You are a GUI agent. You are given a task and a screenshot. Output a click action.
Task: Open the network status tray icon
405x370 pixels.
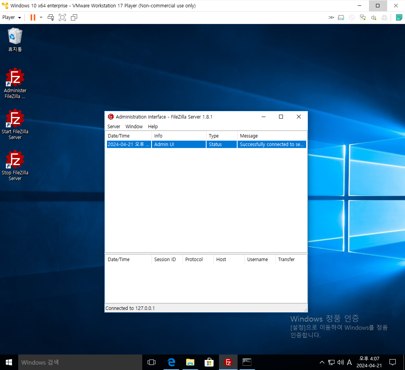[x=331, y=362]
